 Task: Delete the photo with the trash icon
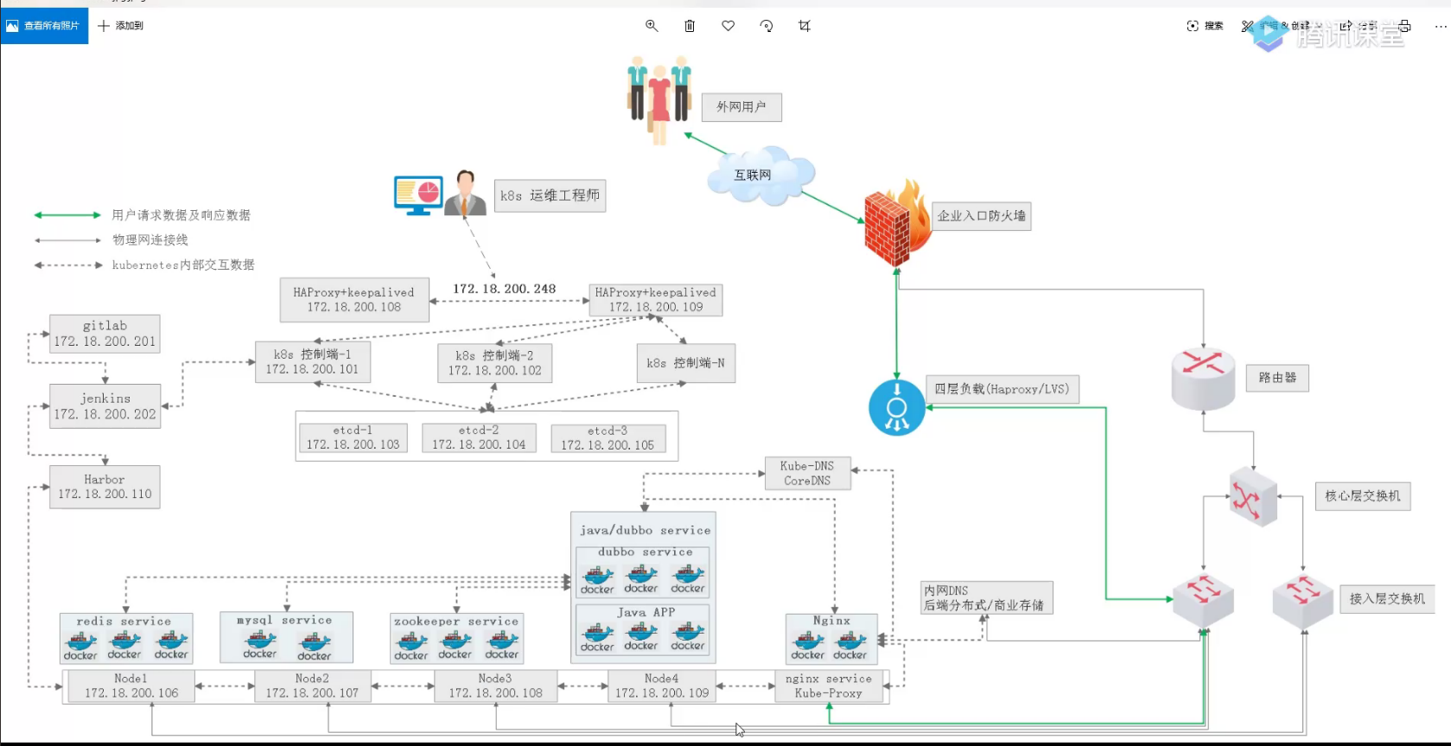tap(690, 26)
